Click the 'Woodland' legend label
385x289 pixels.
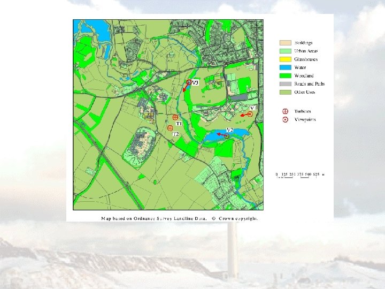[x=304, y=75]
